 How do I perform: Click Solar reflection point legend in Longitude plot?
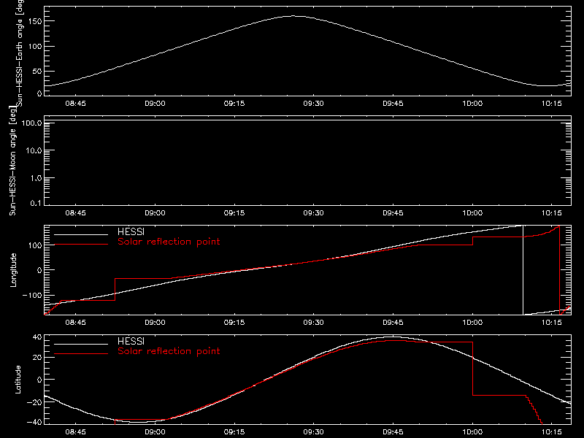[169, 242]
